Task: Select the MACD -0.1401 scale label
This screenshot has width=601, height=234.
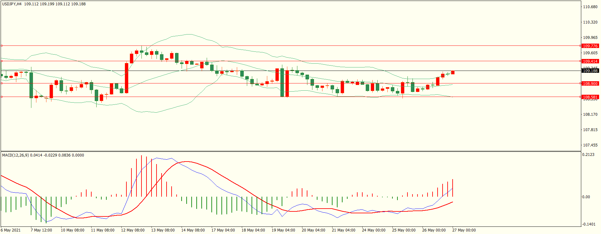Action: [x=588, y=224]
